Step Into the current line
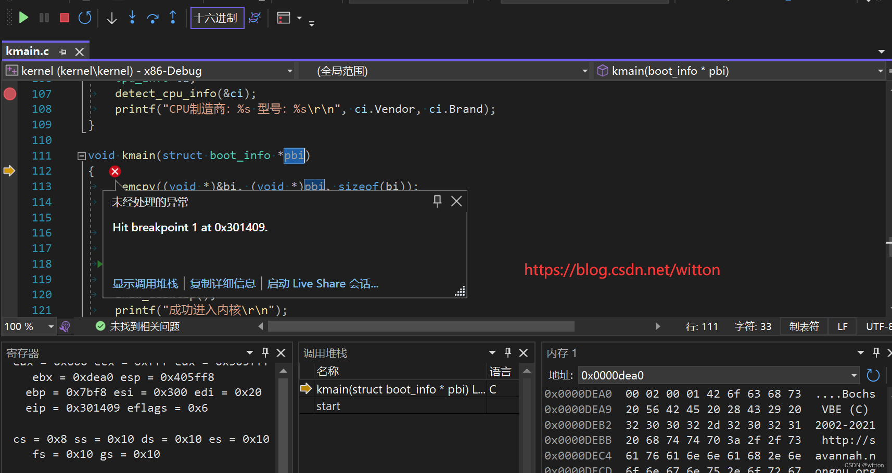Viewport: 892px width, 473px height. [x=132, y=18]
